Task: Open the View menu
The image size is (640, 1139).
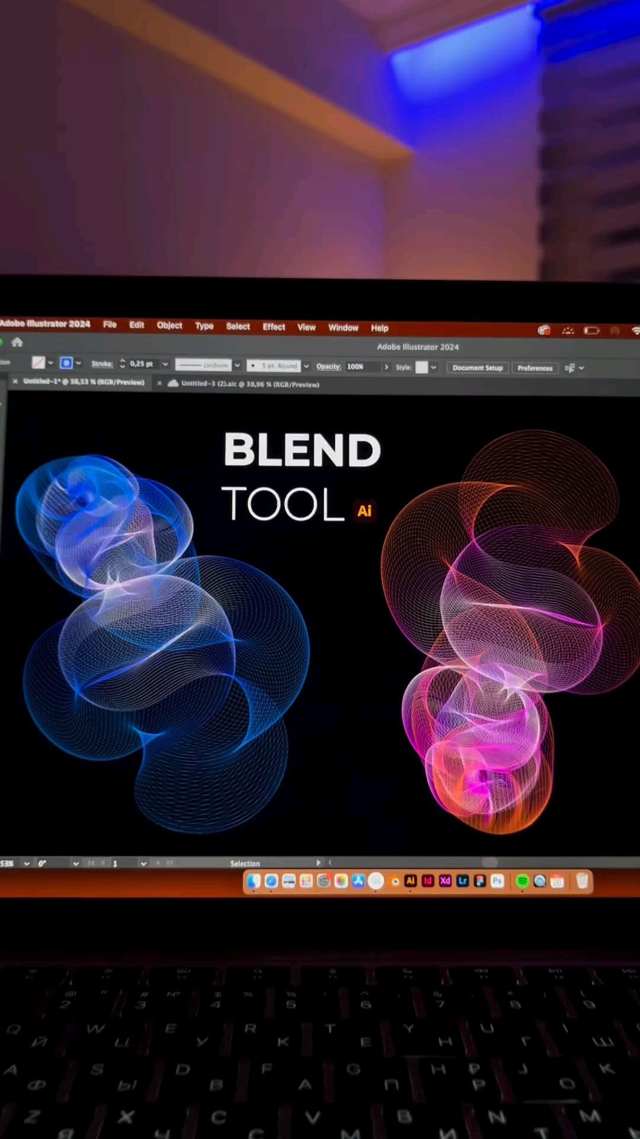Action: [306, 327]
